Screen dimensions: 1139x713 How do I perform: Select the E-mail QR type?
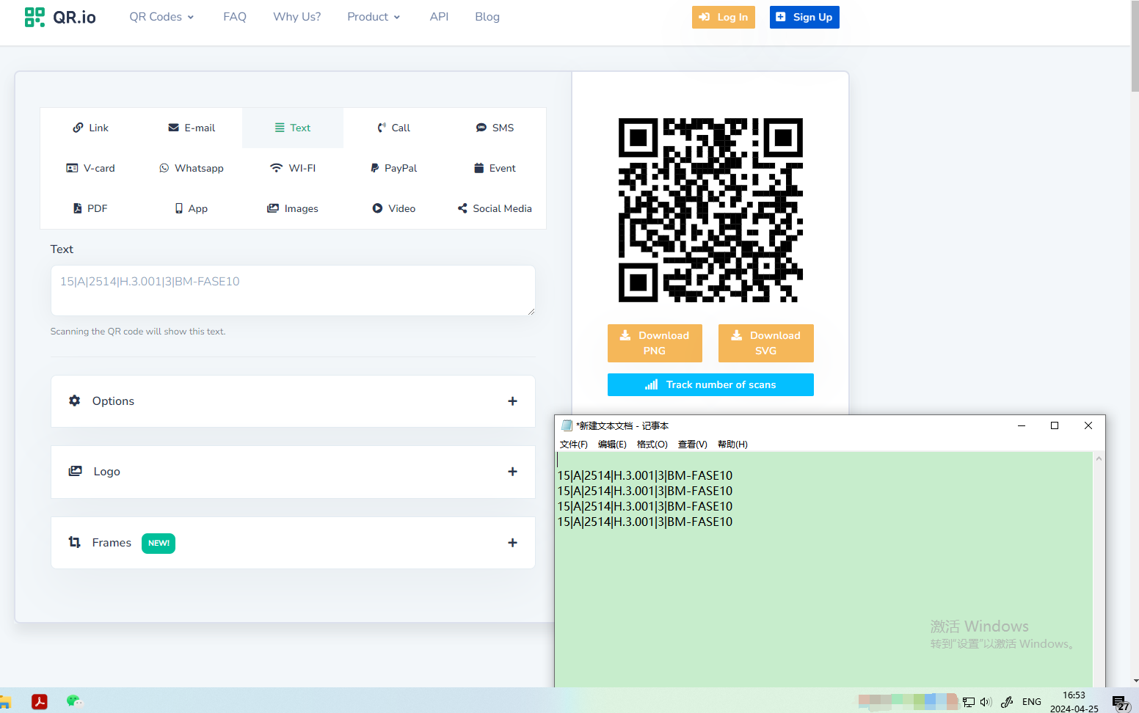pyautogui.click(x=192, y=128)
